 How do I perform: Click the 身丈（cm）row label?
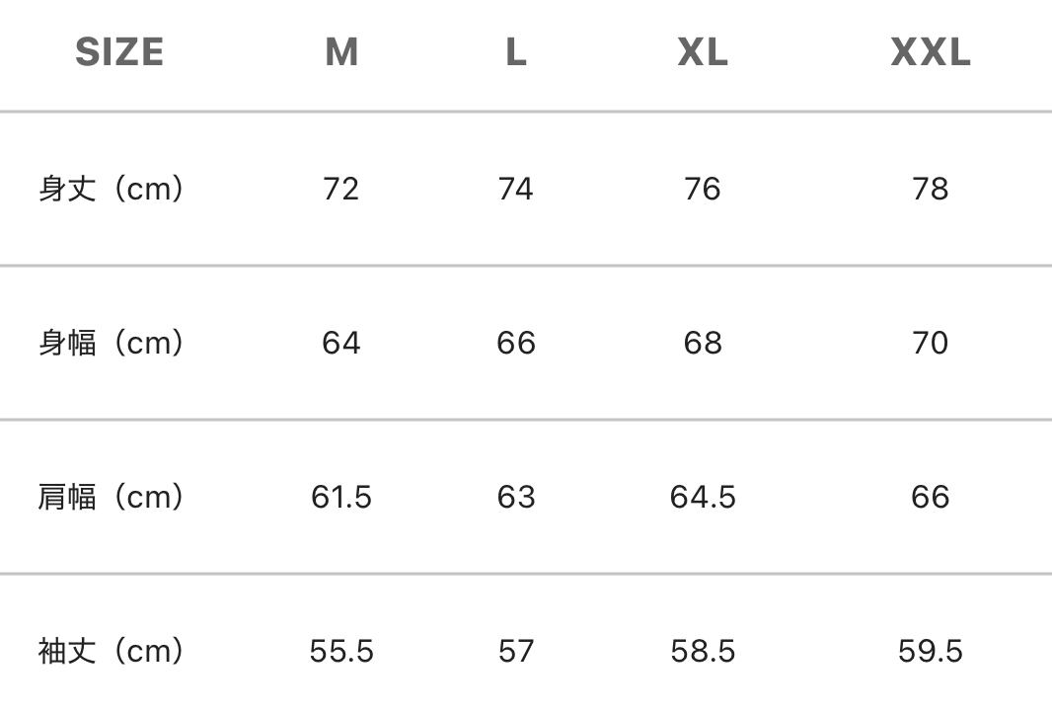pos(111,189)
